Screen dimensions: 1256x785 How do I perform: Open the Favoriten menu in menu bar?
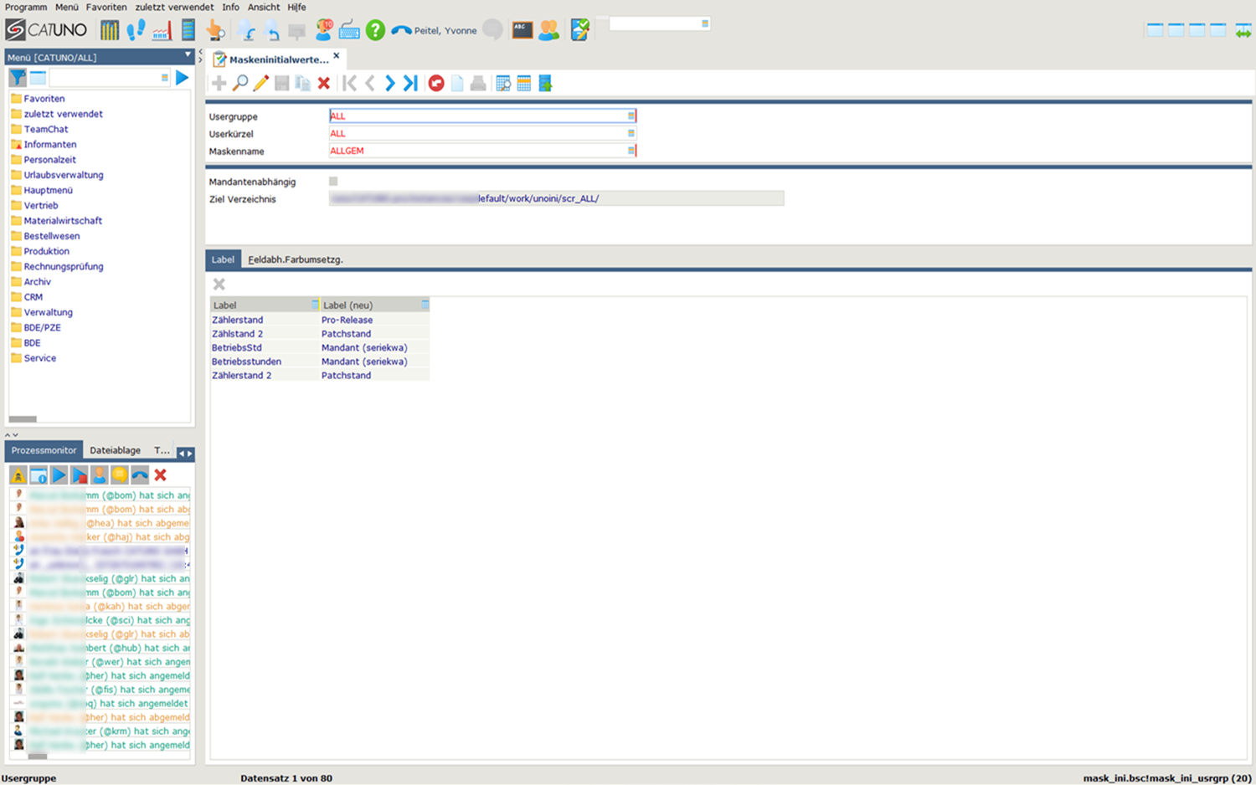(x=106, y=7)
